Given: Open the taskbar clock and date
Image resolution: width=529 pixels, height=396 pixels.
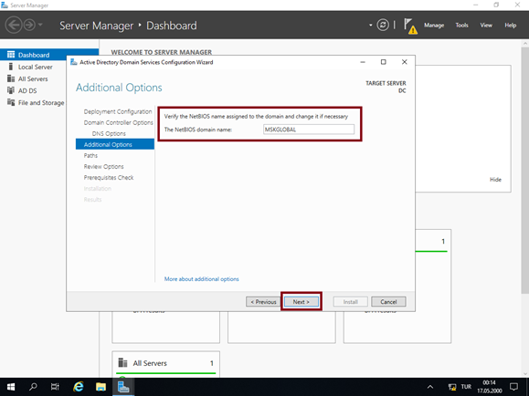Looking at the screenshot, I should coord(489,387).
